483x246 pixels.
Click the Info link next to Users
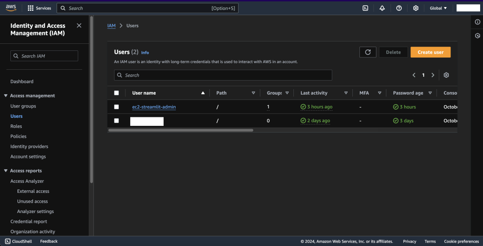(x=145, y=53)
